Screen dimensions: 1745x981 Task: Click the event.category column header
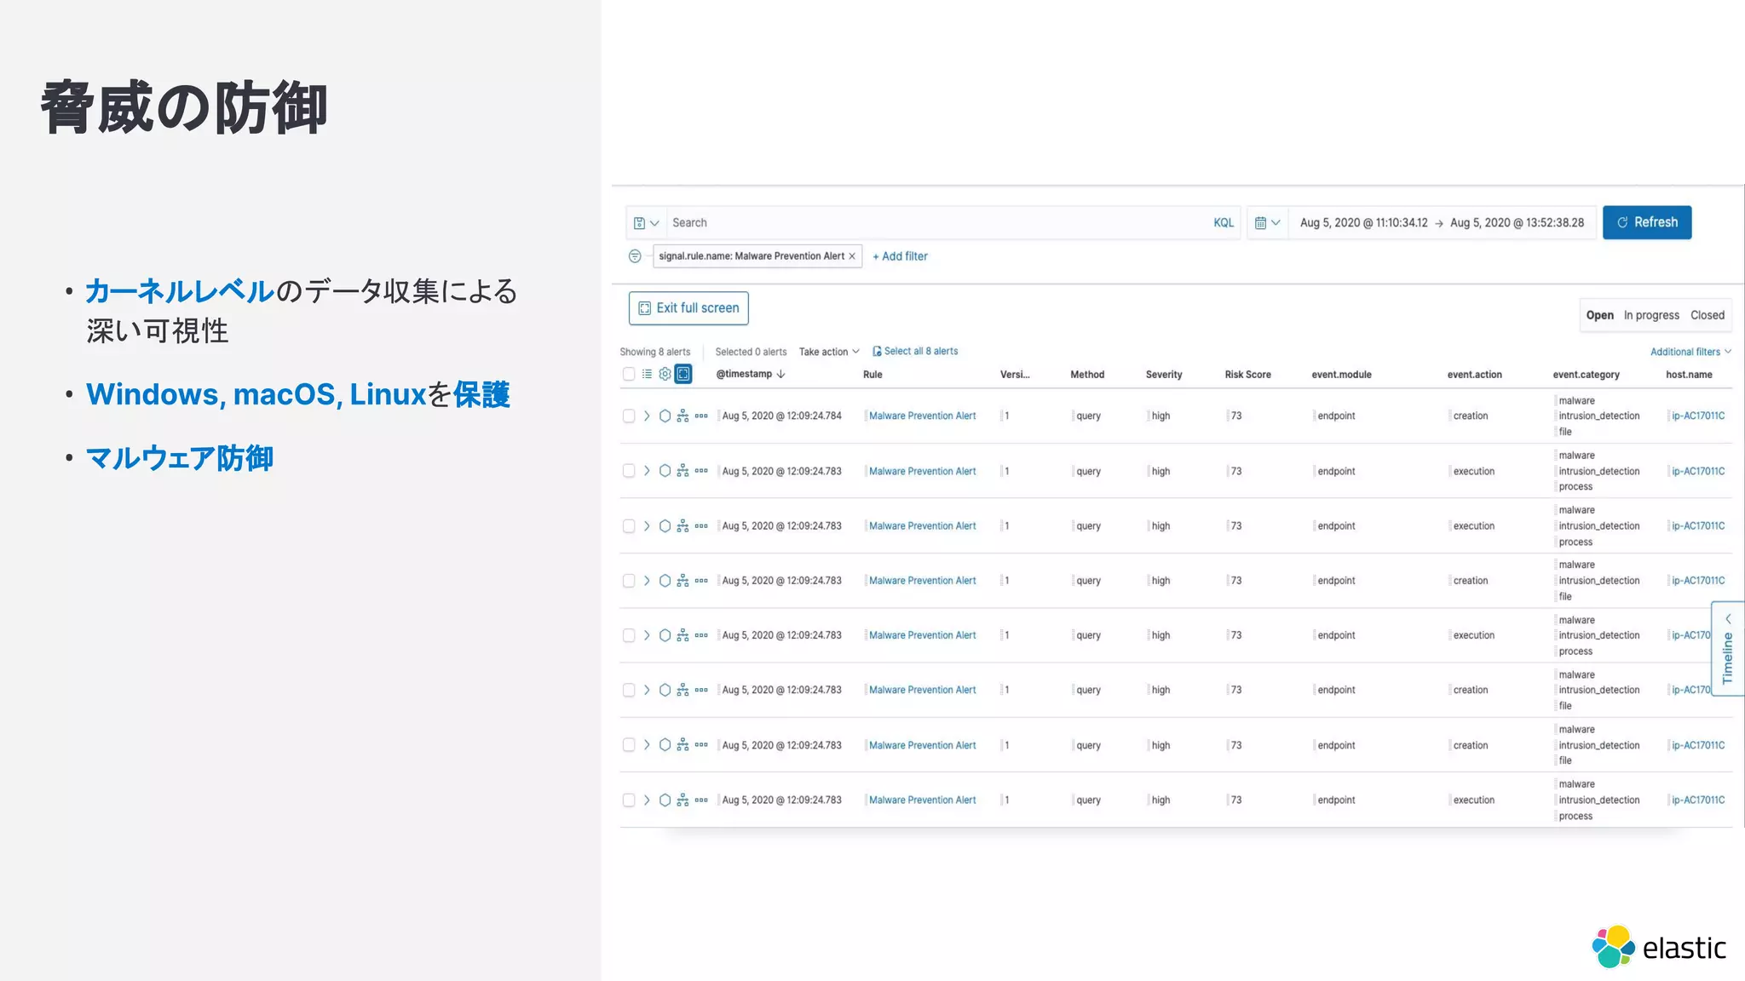[1586, 375]
